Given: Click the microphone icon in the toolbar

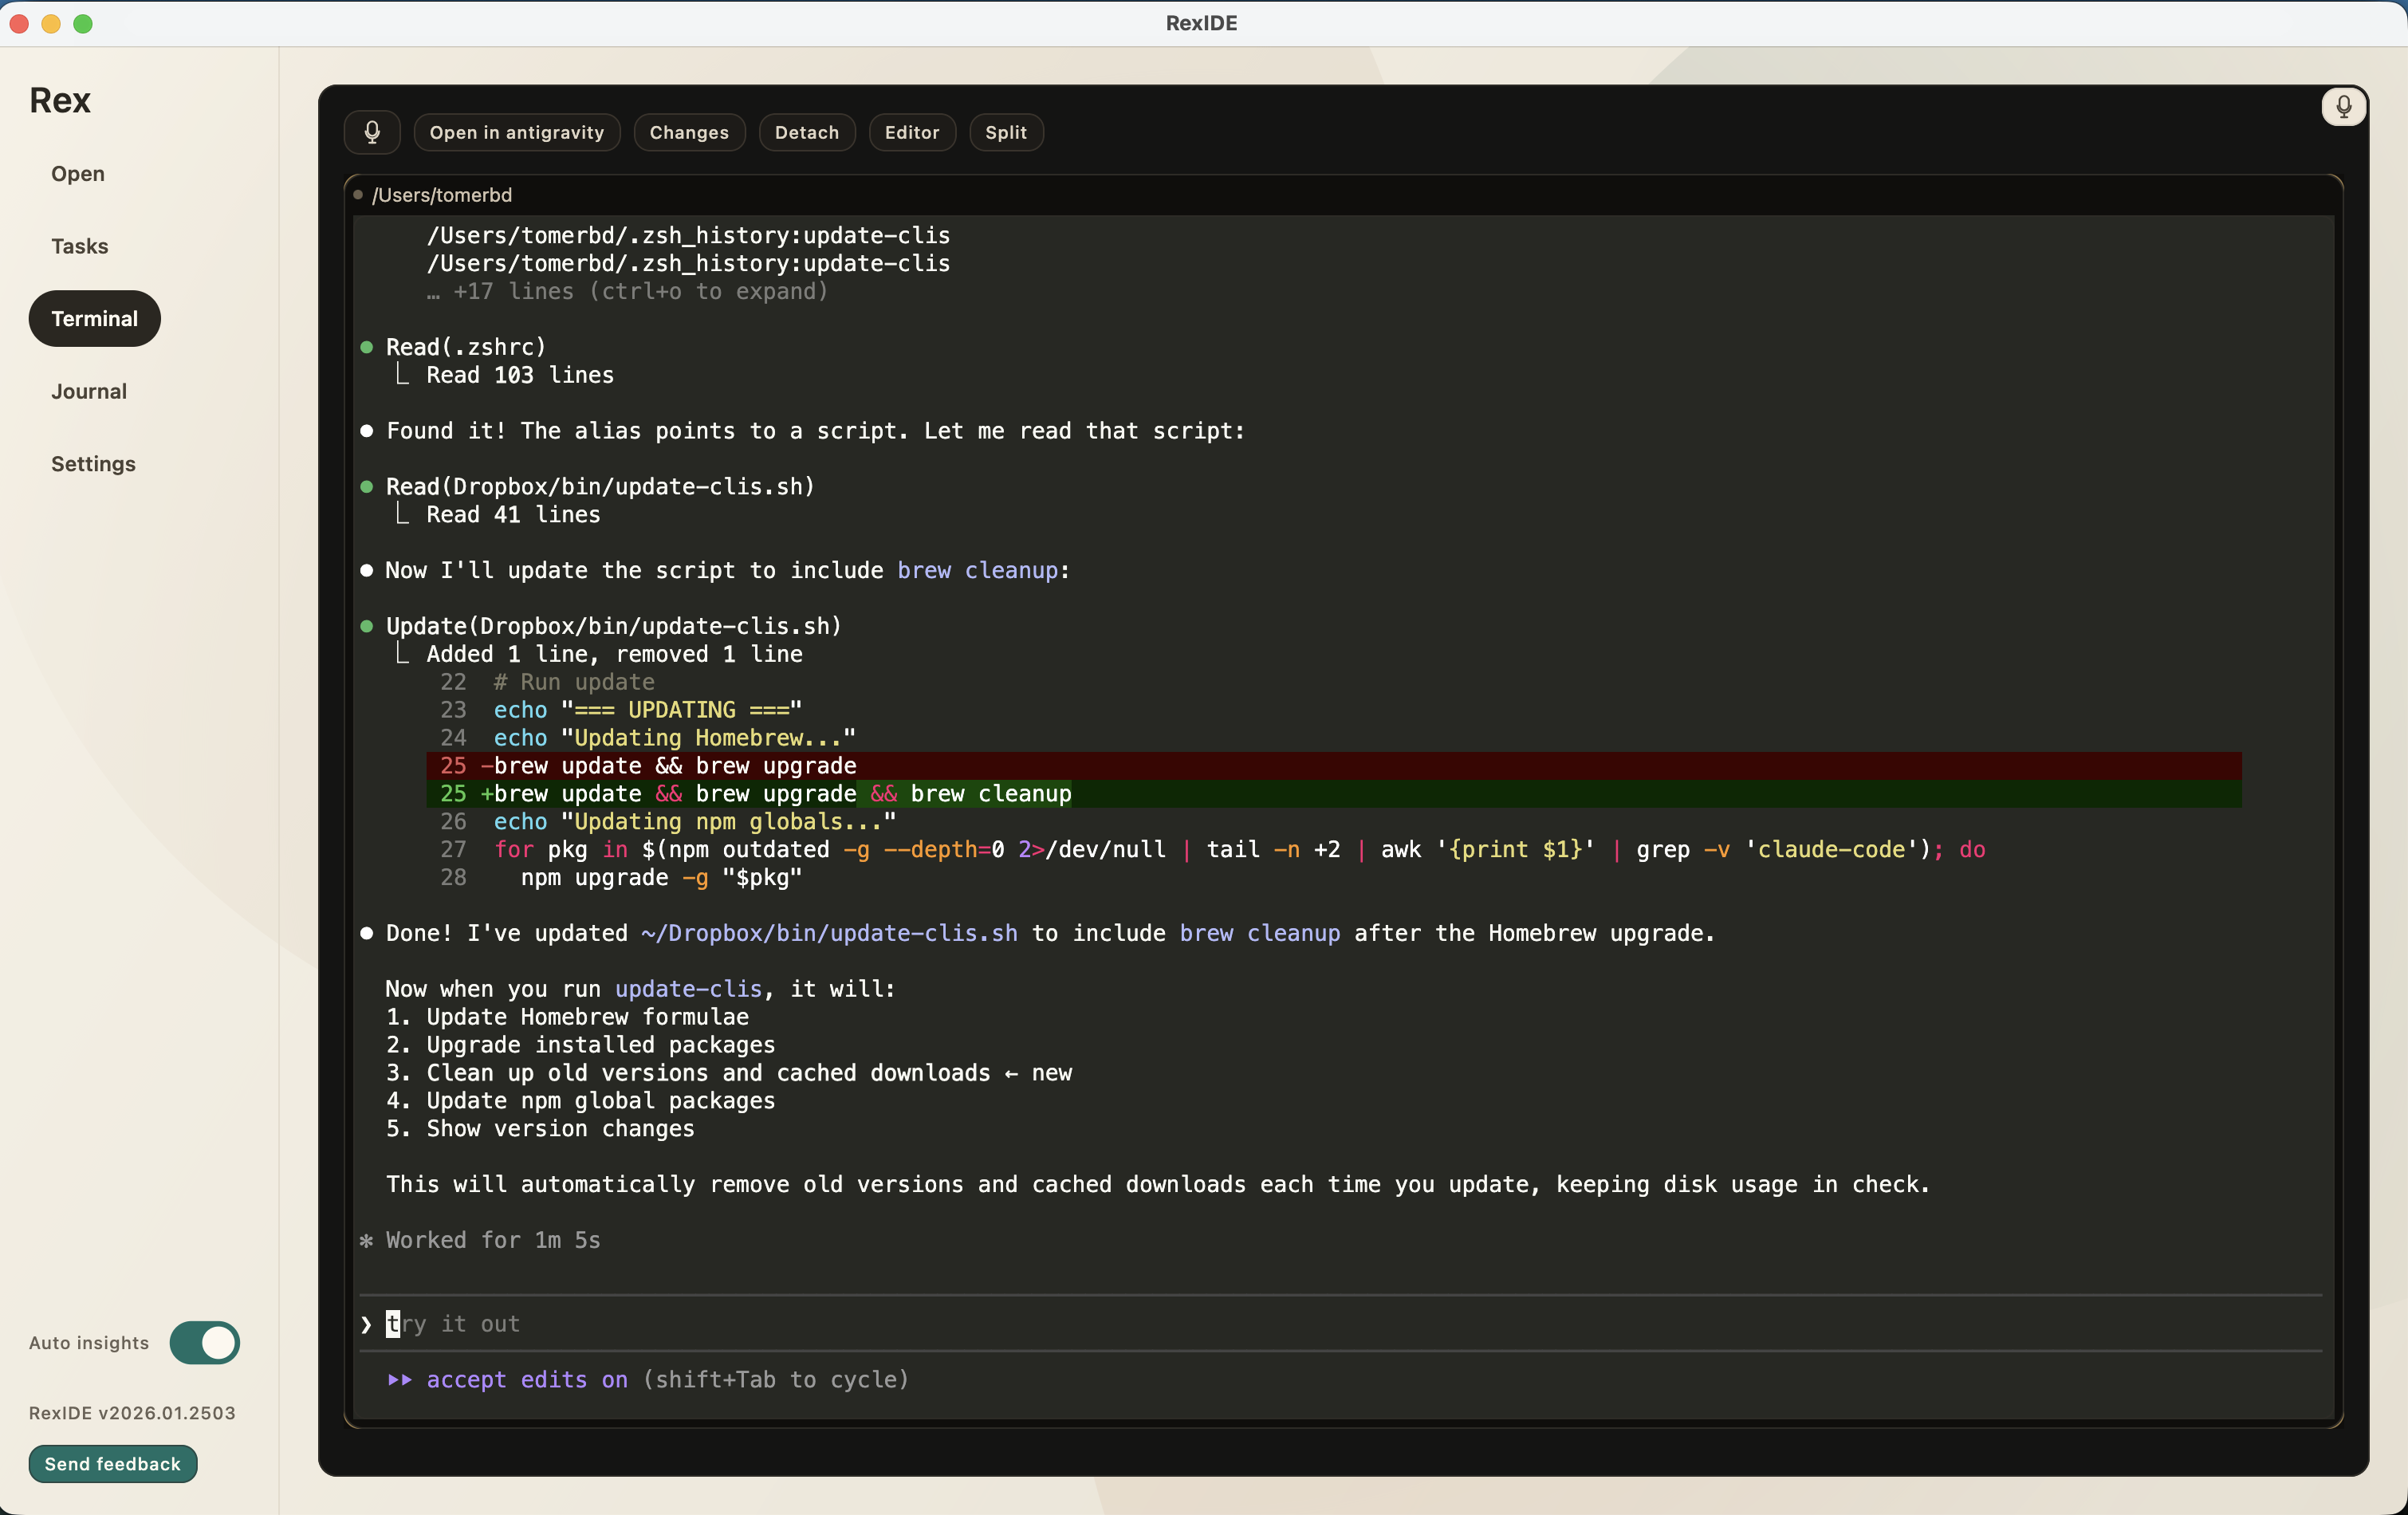Looking at the screenshot, I should coord(372,132).
